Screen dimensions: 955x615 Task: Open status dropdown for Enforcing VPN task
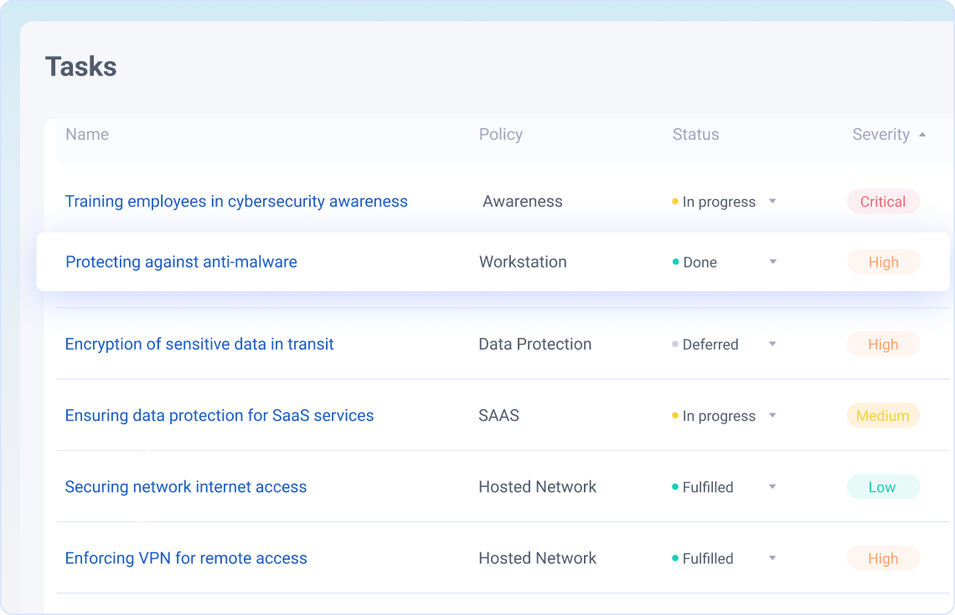772,558
